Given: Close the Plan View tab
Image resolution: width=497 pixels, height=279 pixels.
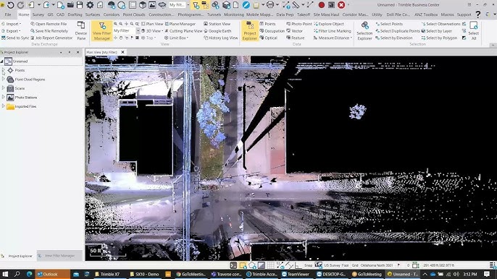Looking at the screenshot, I should (x=122, y=52).
